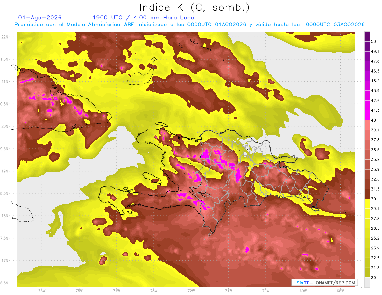Click the colorbar value '47.8'
The image size is (382, 295).
(x=375, y=61)
